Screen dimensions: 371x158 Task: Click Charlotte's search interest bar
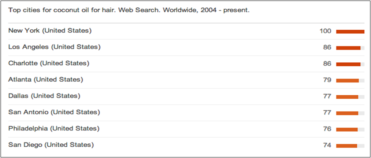(348, 64)
